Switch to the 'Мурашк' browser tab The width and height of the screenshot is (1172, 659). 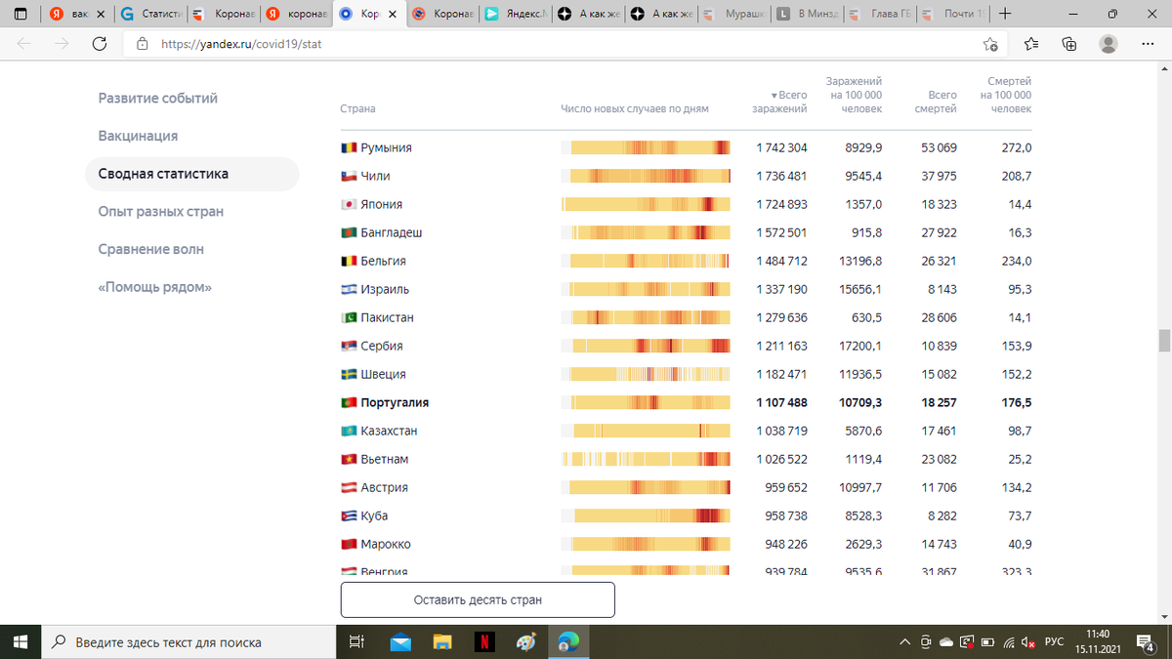coord(733,15)
